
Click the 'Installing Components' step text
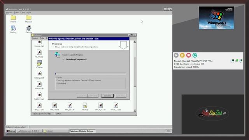click(x=76, y=59)
